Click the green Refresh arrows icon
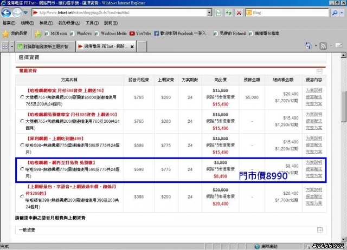 [229, 12]
